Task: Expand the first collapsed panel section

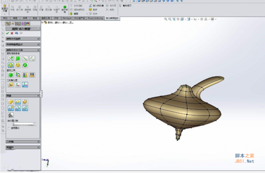Action: [23, 39]
